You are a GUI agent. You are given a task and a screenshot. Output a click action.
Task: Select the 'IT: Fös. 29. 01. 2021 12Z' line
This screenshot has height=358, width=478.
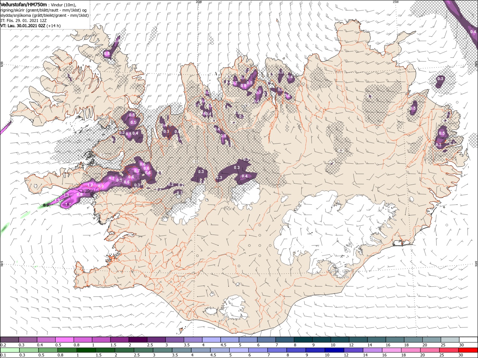point(24,21)
